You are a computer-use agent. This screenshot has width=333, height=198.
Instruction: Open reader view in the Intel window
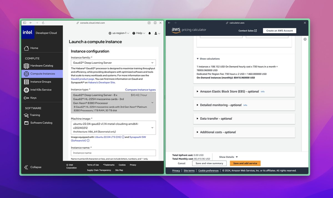tap(149, 23)
